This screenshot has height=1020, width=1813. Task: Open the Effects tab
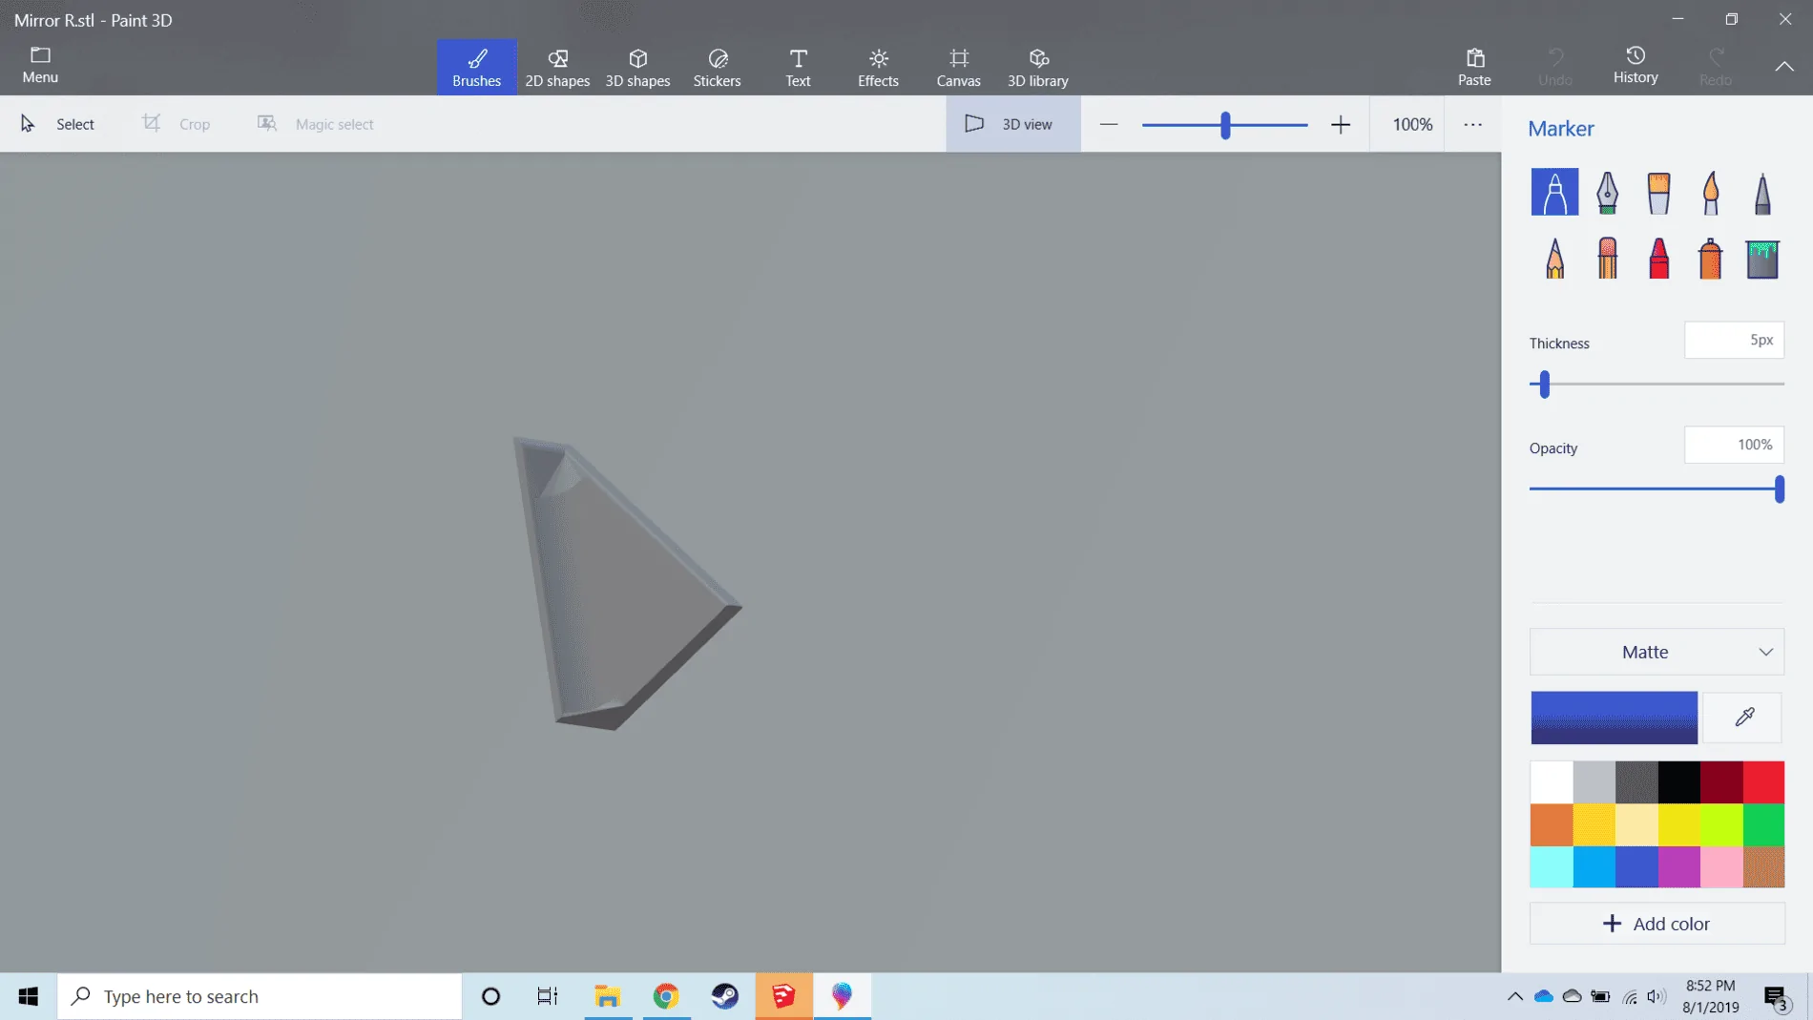click(x=878, y=67)
